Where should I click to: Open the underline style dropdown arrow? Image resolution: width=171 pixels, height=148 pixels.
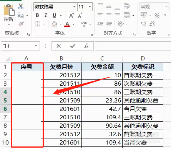[61, 16]
